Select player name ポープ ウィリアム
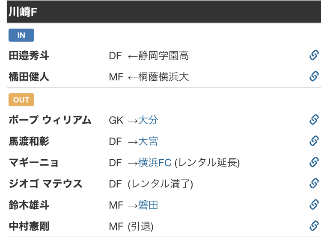 (x=50, y=120)
